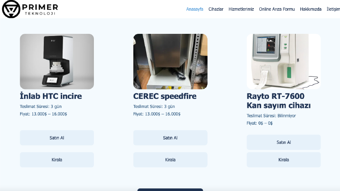This screenshot has width=340, height=191.
Task: Open the CEREC speedfire product photo
Action: point(170,62)
